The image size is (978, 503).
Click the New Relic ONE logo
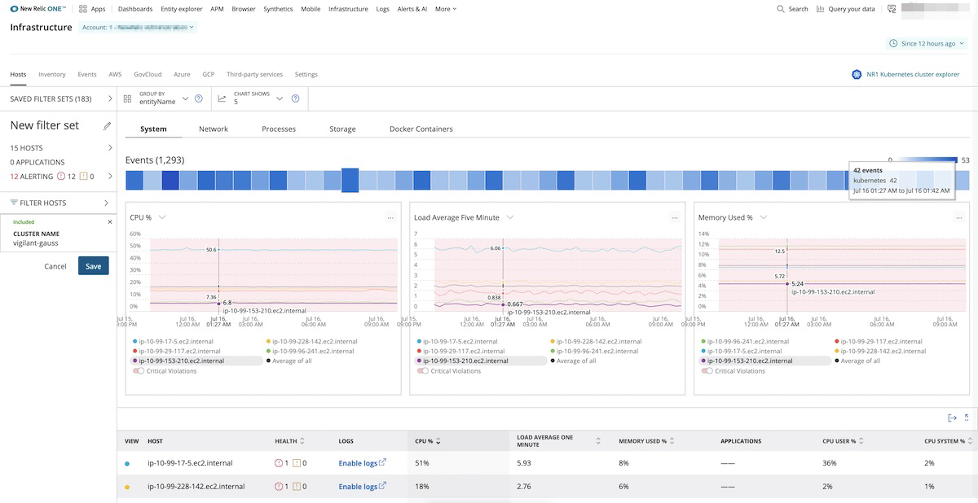point(40,9)
